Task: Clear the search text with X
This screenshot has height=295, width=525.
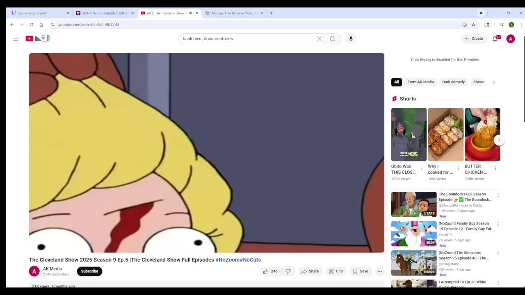Action: (x=320, y=39)
